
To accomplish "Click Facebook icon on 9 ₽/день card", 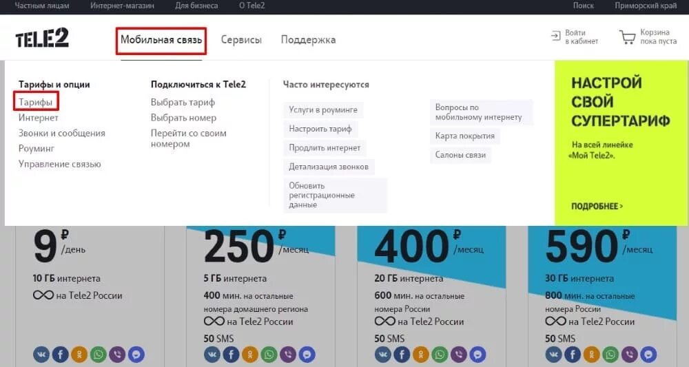I will point(60,355).
